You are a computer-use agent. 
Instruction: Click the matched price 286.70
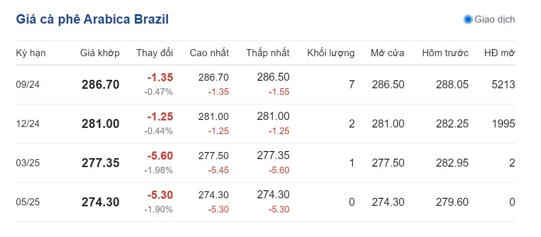click(100, 85)
